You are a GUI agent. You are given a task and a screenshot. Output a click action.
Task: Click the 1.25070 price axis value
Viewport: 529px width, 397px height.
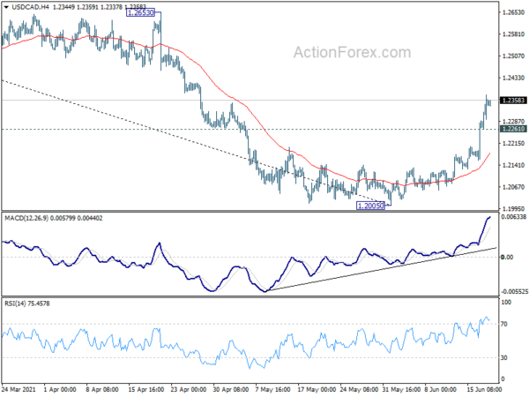pos(513,56)
